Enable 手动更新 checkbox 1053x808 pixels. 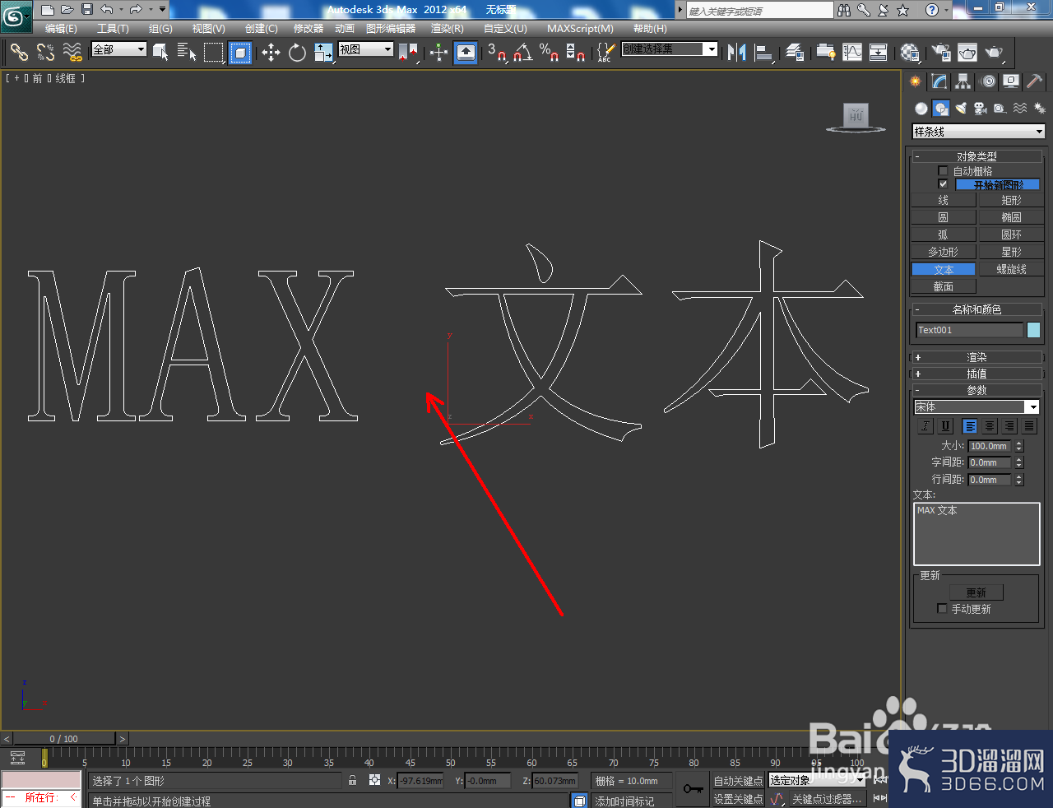click(942, 609)
